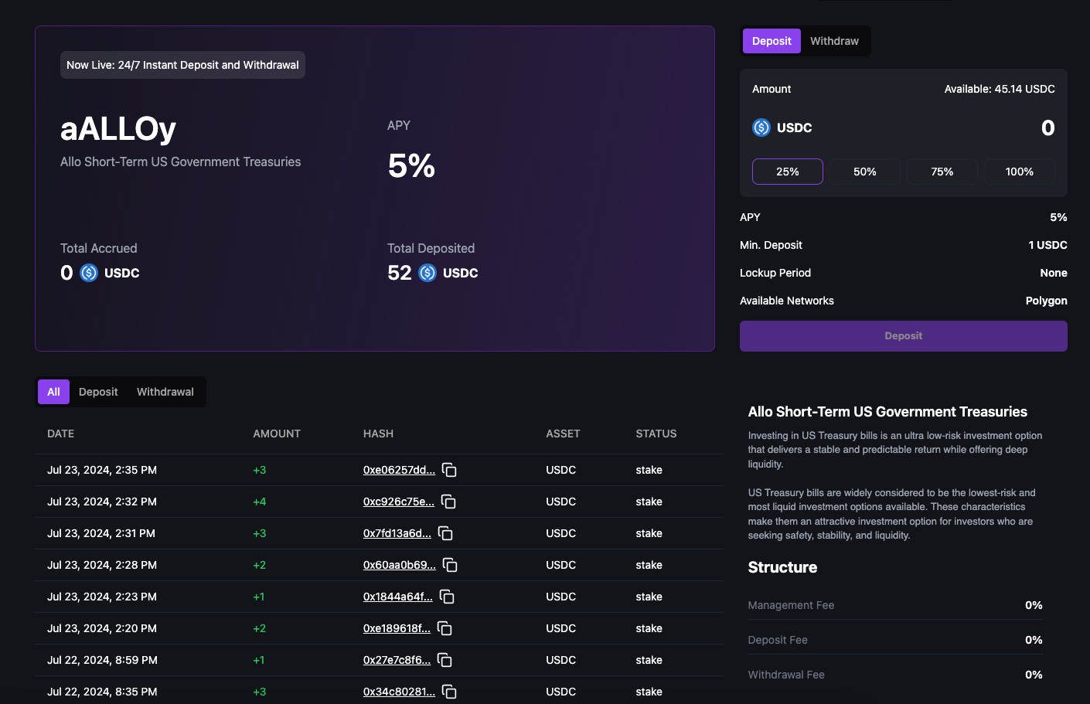Click date 'Jul 23, 2024, 2:32 PM'
The image size is (1090, 704).
[x=102, y=502]
